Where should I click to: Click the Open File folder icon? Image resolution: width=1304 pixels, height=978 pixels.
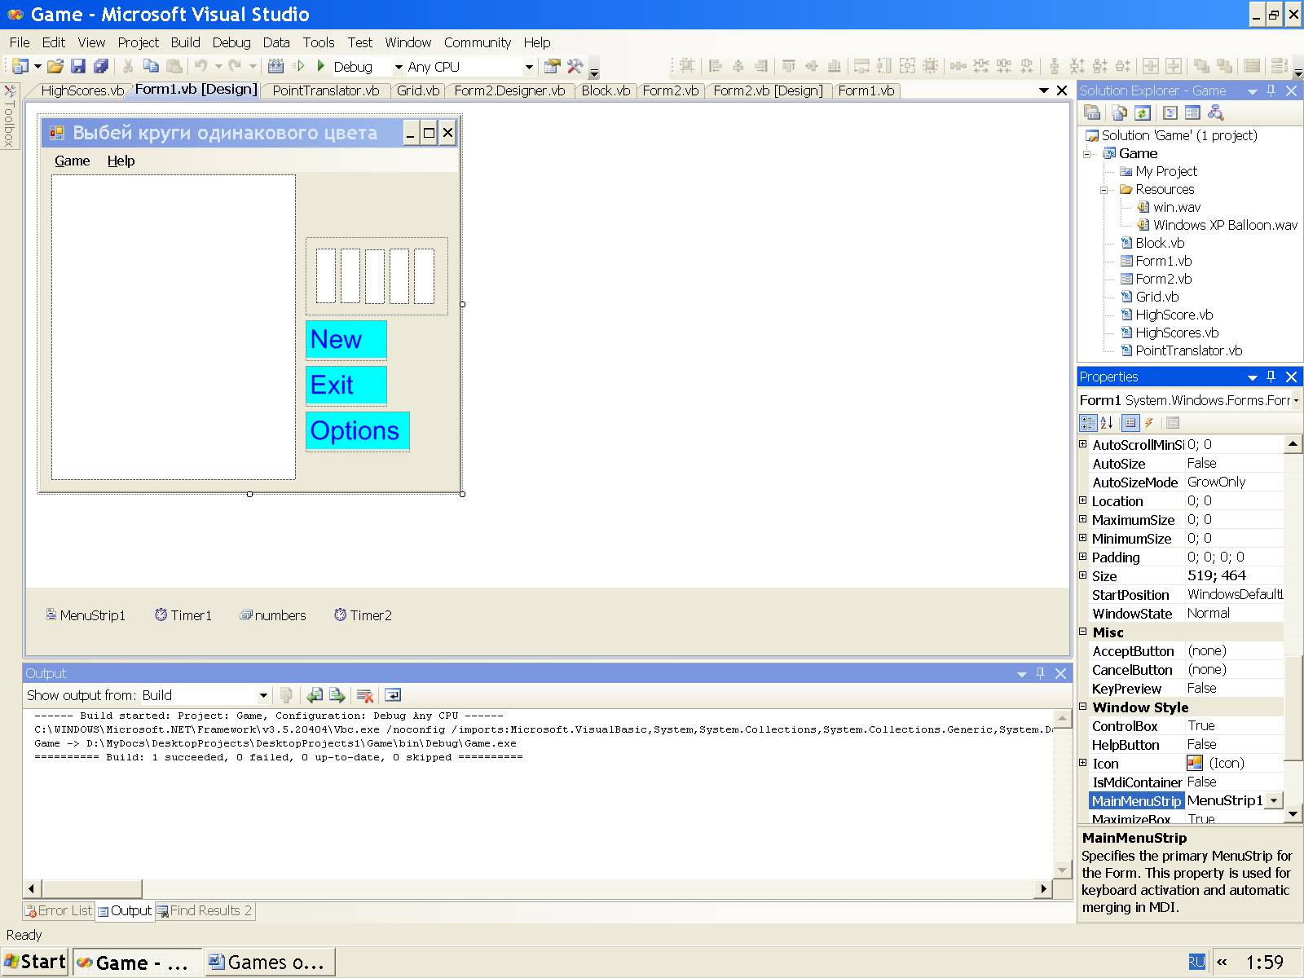[55, 66]
